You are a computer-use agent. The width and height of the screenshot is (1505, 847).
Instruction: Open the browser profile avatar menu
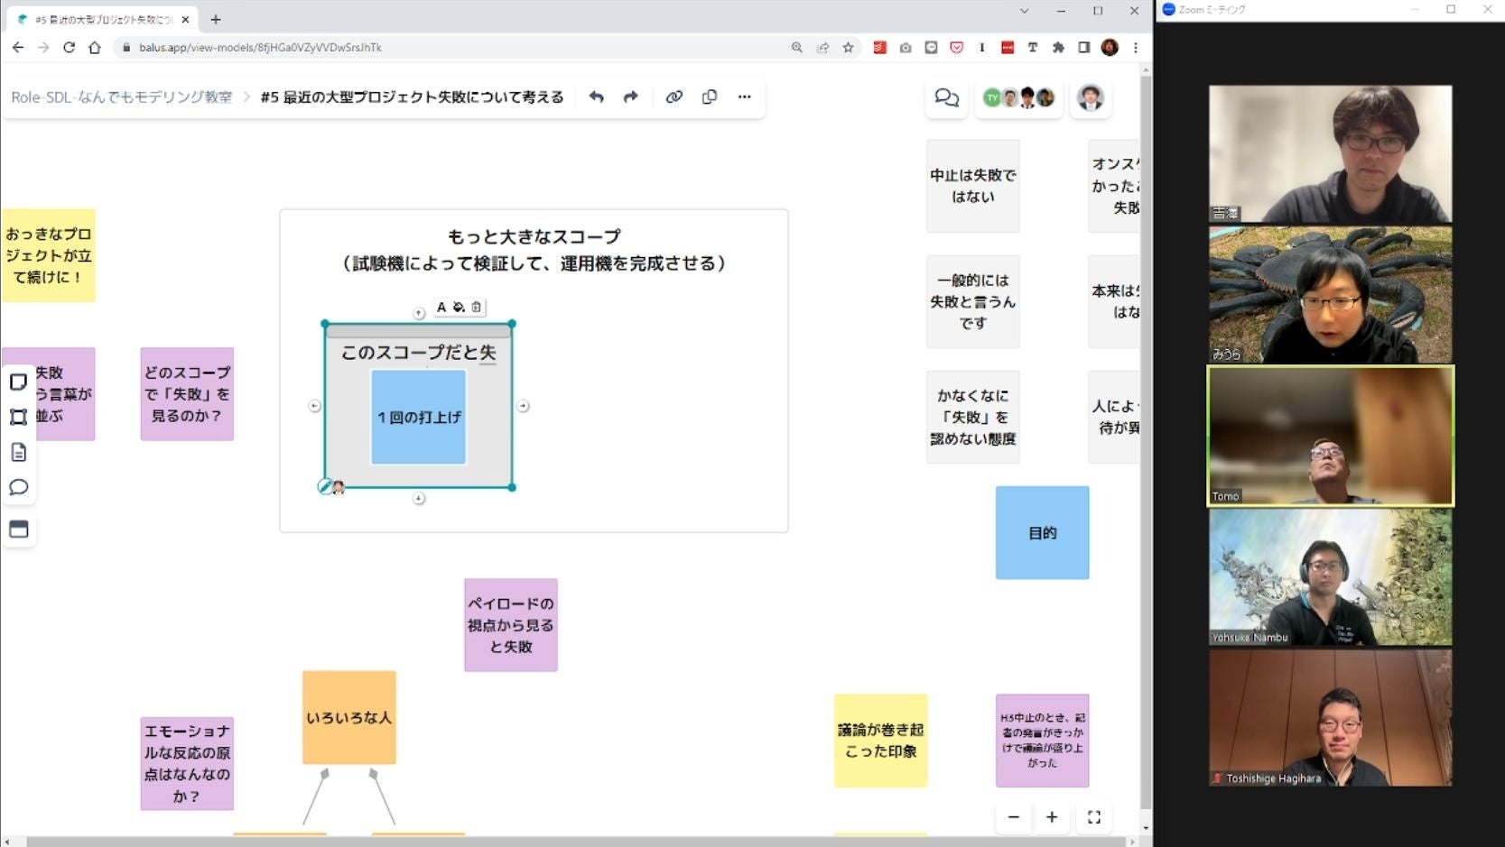point(1110,47)
